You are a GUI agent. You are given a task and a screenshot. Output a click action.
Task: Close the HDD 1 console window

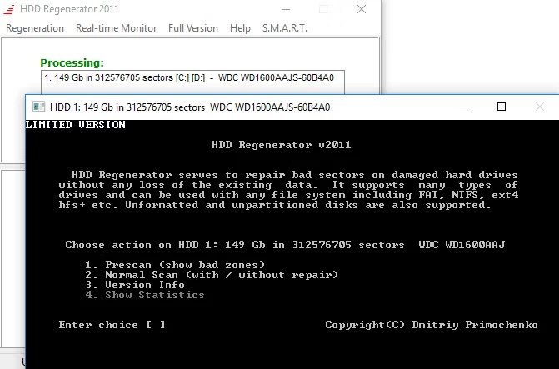click(542, 107)
